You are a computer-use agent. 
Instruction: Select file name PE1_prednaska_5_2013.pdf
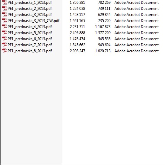[x=30, y=33]
